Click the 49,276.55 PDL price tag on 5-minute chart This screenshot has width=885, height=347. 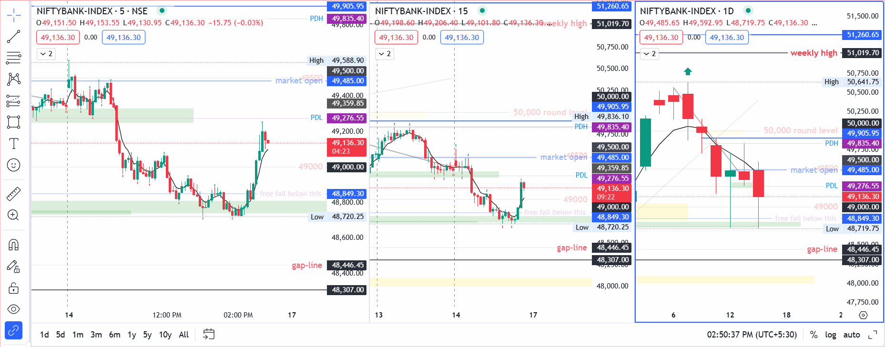pos(346,118)
